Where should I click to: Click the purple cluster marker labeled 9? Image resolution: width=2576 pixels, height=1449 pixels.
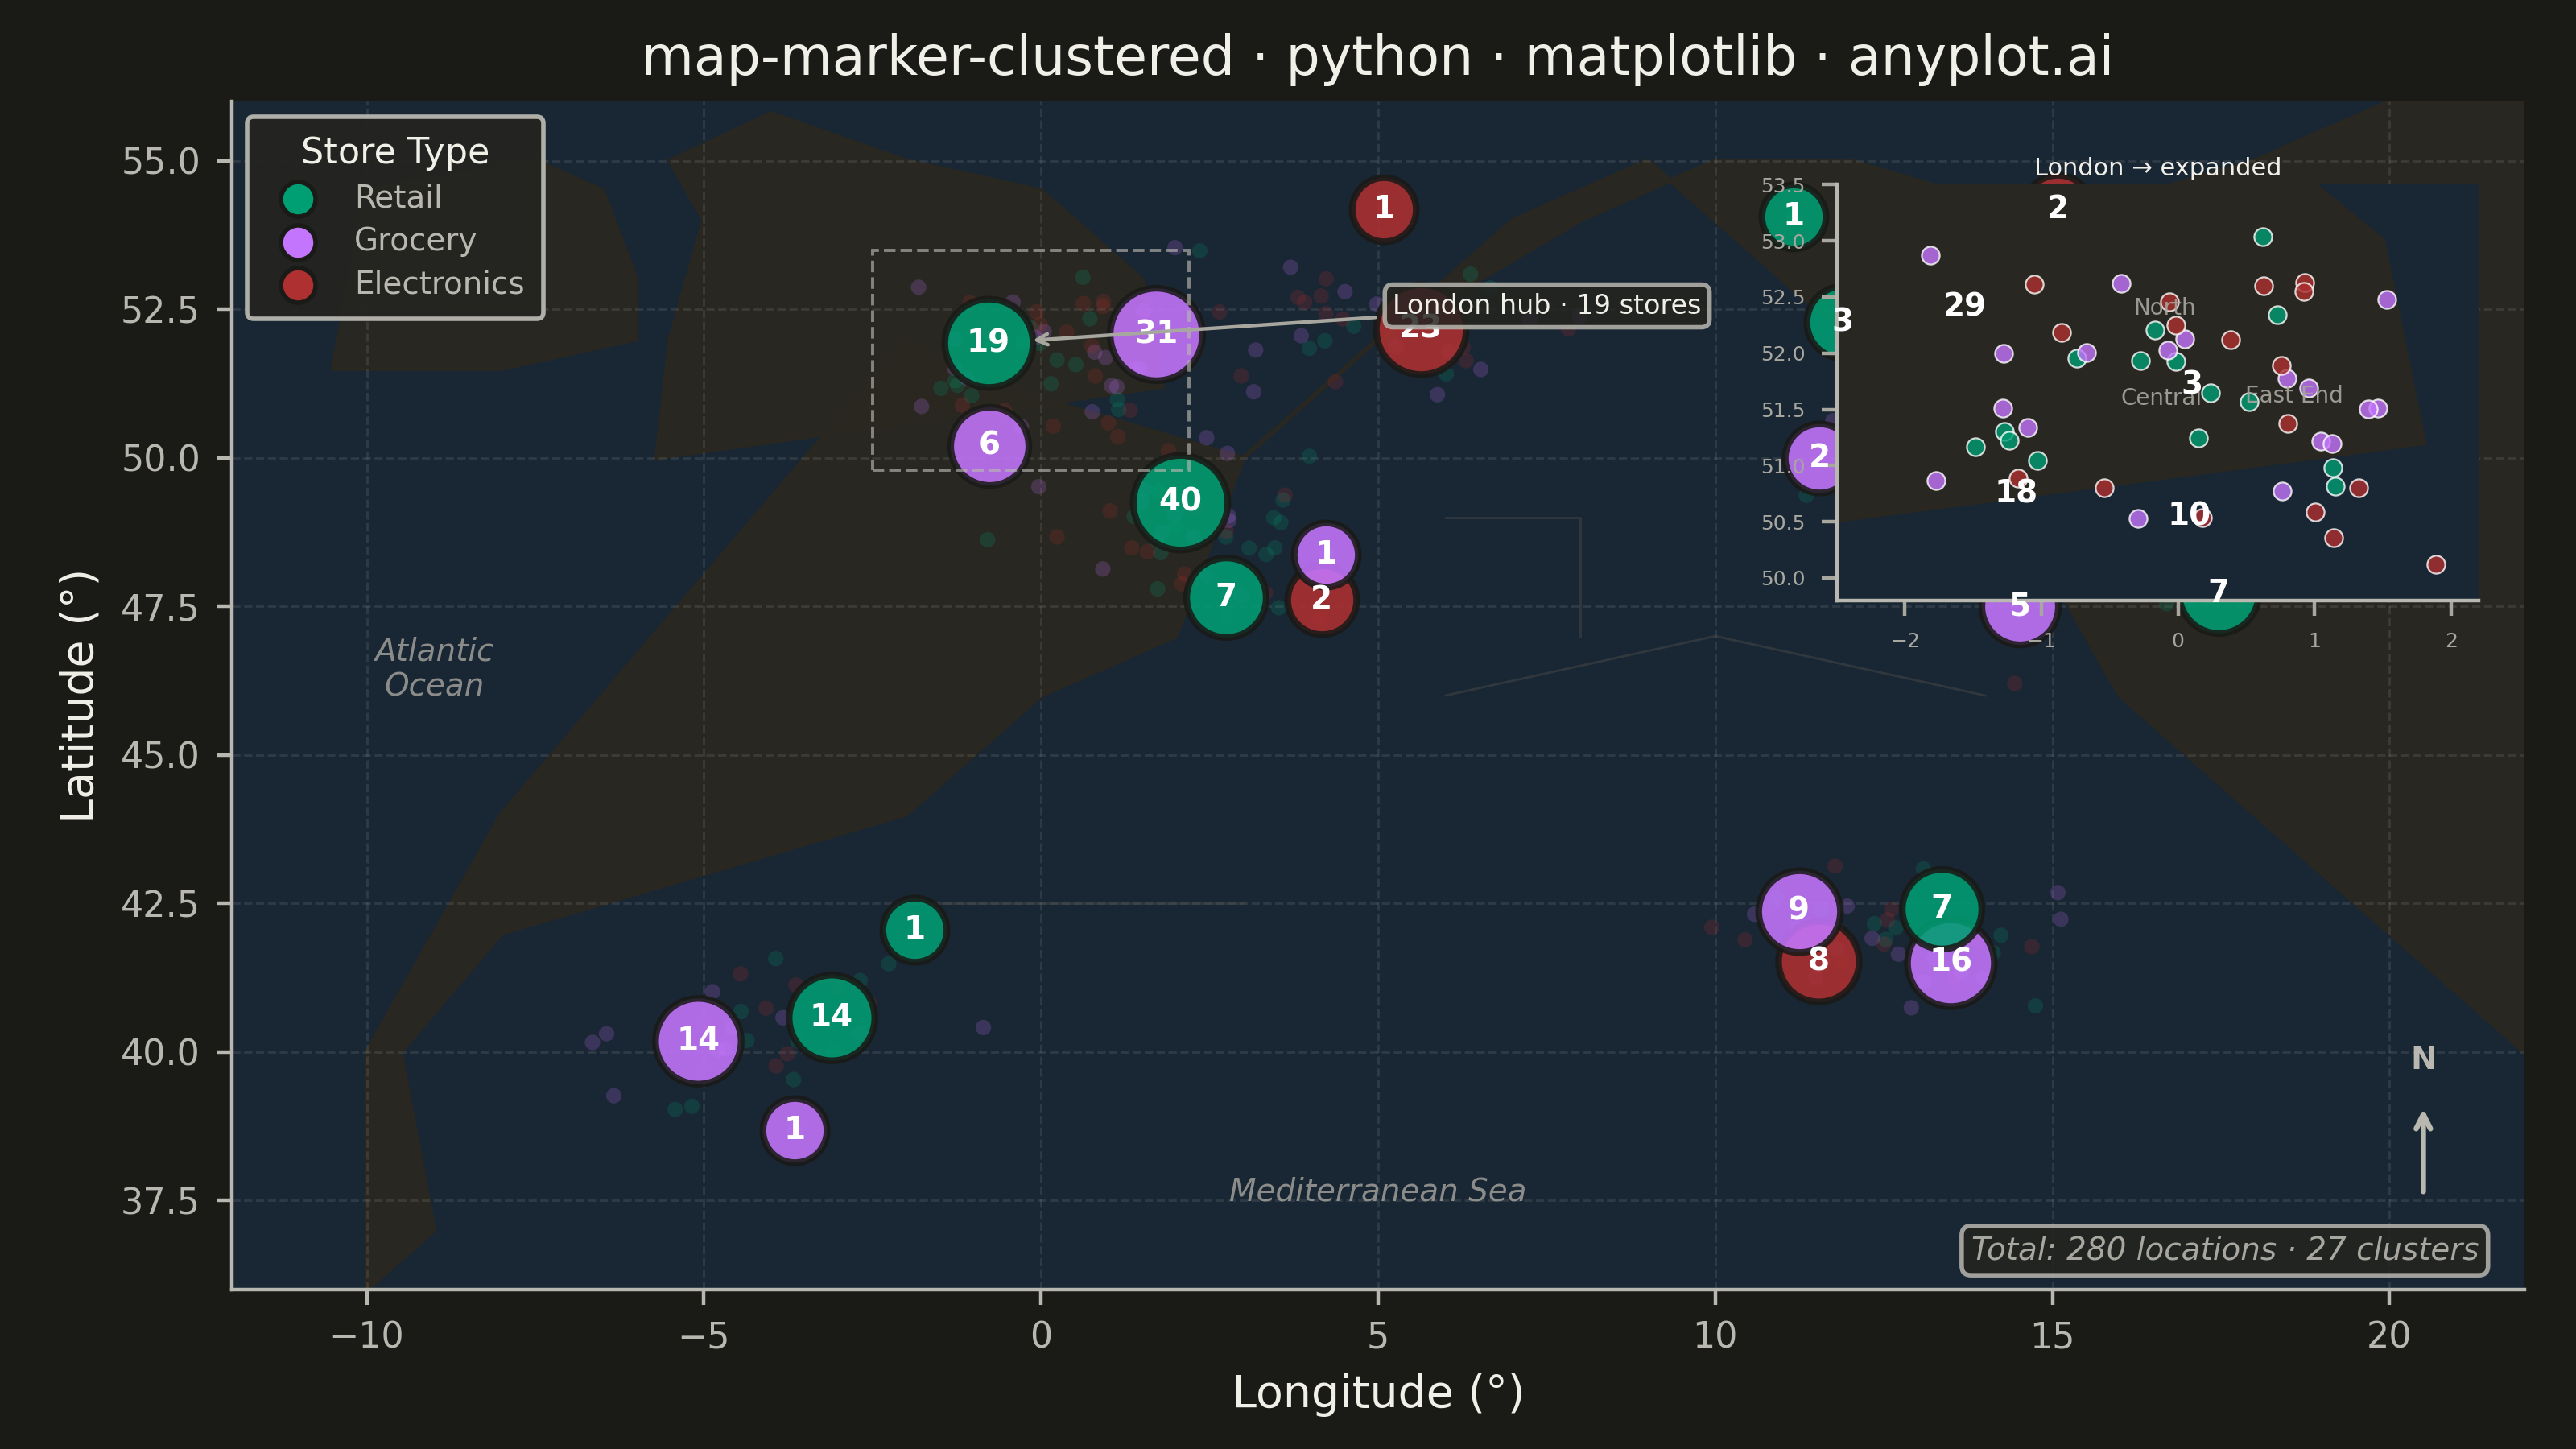pyautogui.click(x=1798, y=909)
